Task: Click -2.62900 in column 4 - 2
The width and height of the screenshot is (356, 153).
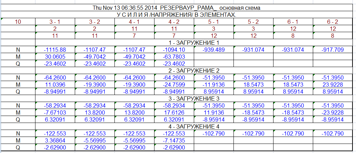Action: (x=174, y=147)
